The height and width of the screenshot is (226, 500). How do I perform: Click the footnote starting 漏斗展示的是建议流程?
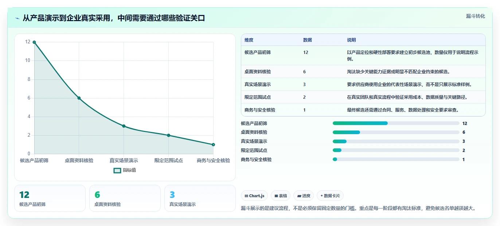[x=359, y=209]
